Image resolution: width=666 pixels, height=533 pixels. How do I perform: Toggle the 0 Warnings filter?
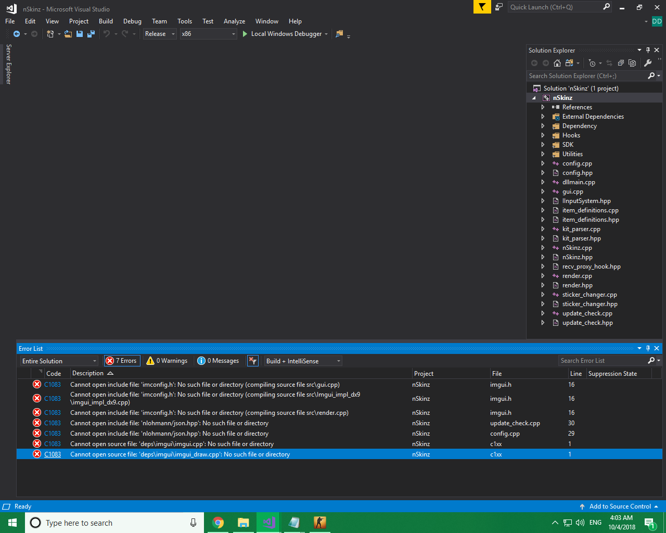(x=167, y=361)
